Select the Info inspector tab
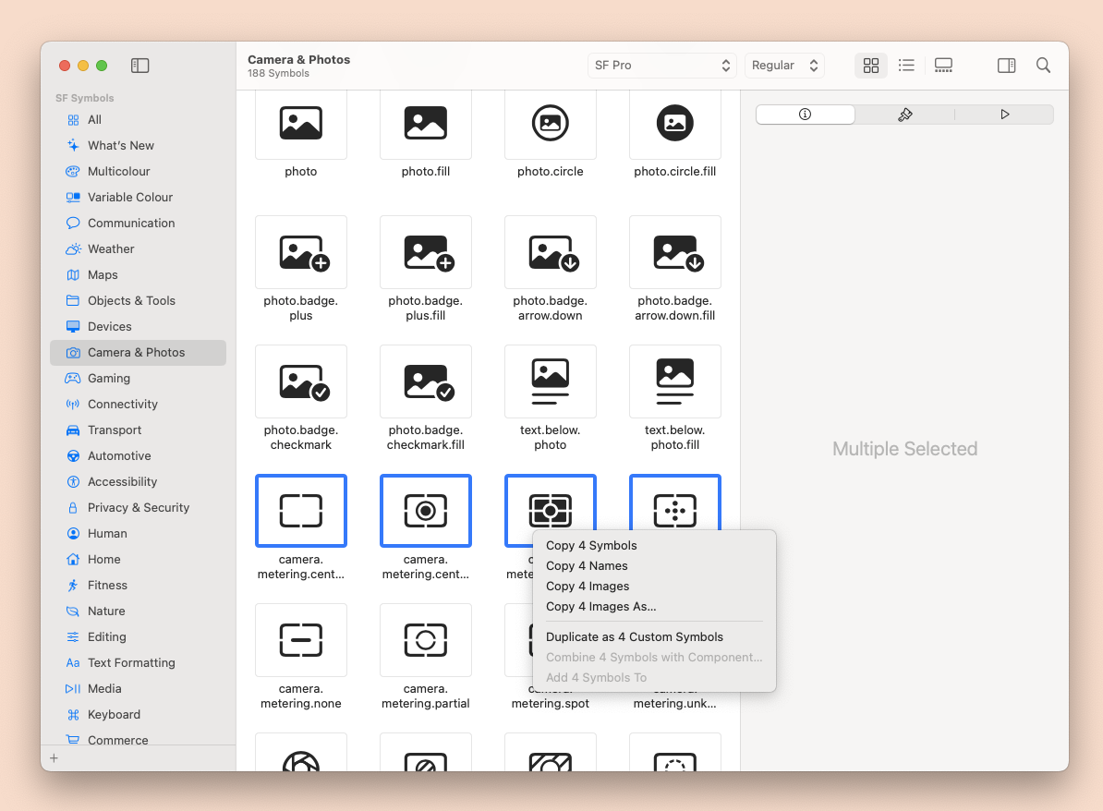 tap(806, 114)
